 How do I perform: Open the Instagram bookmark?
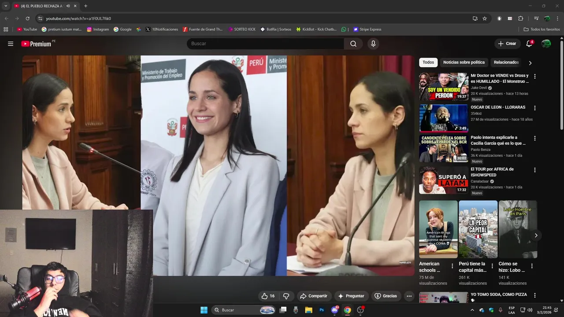pos(98,29)
